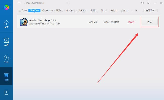Expand the usage frequency sort dropdown
Screen dimensions: 164x100
pos(150,11)
